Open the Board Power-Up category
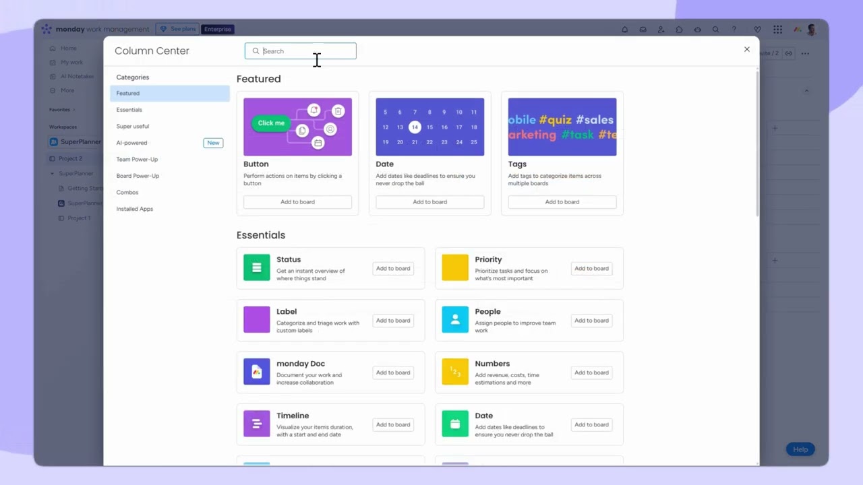Image resolution: width=863 pixels, height=485 pixels. pyautogui.click(x=170, y=176)
